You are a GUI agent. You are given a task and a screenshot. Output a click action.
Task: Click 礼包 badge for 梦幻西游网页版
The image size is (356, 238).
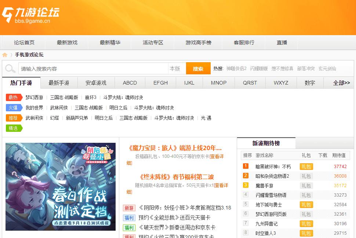306,214
